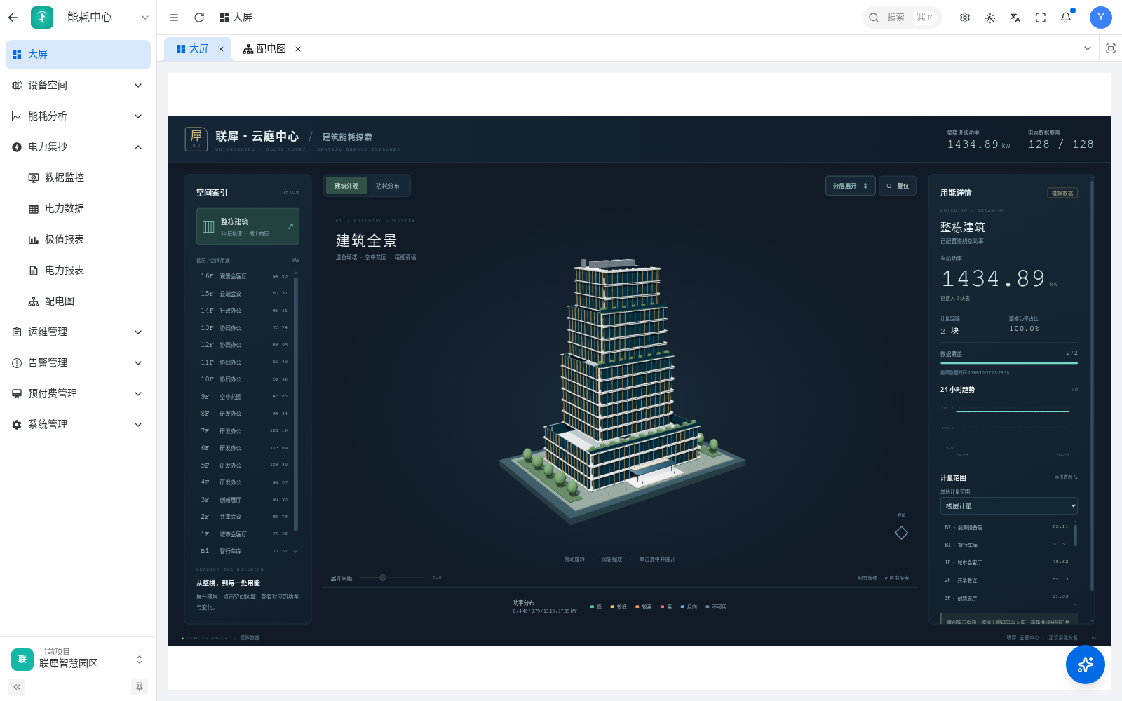The image size is (1122, 701).
Task: Open 数据监控 in the sidebar
Action: pyautogui.click(x=78, y=178)
